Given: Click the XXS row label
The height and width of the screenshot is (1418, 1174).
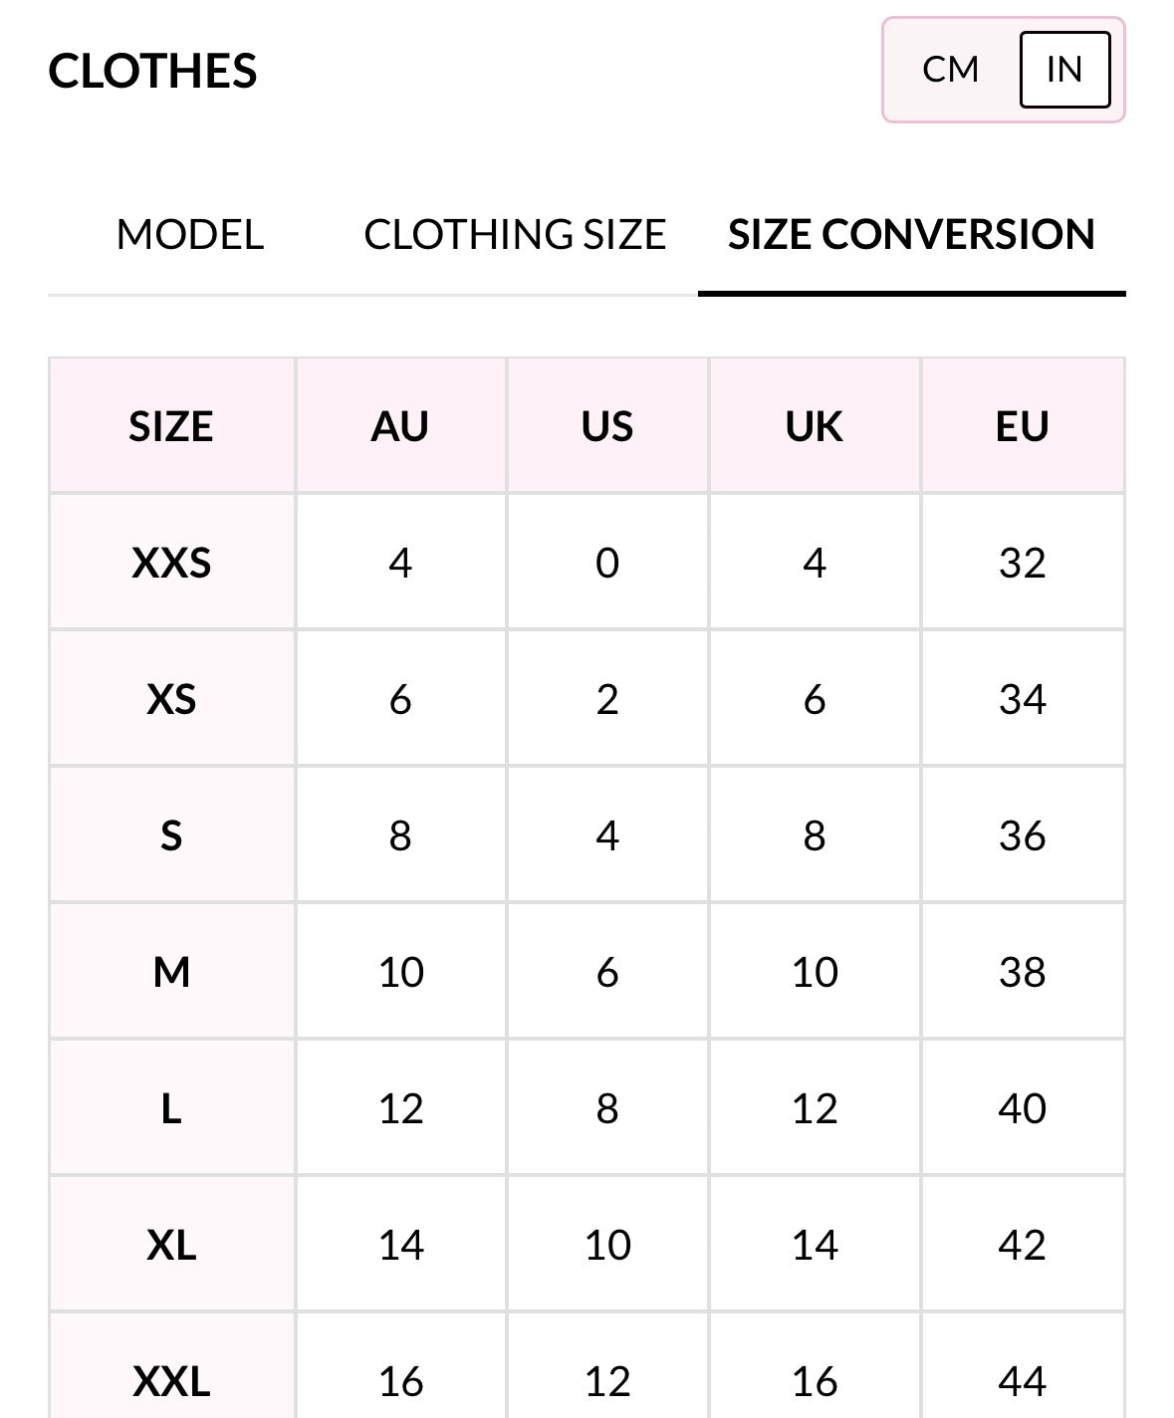Looking at the screenshot, I should point(171,564).
